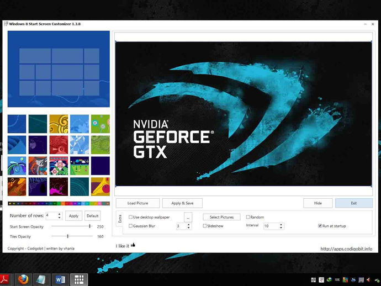Click the Exit button

(354, 203)
